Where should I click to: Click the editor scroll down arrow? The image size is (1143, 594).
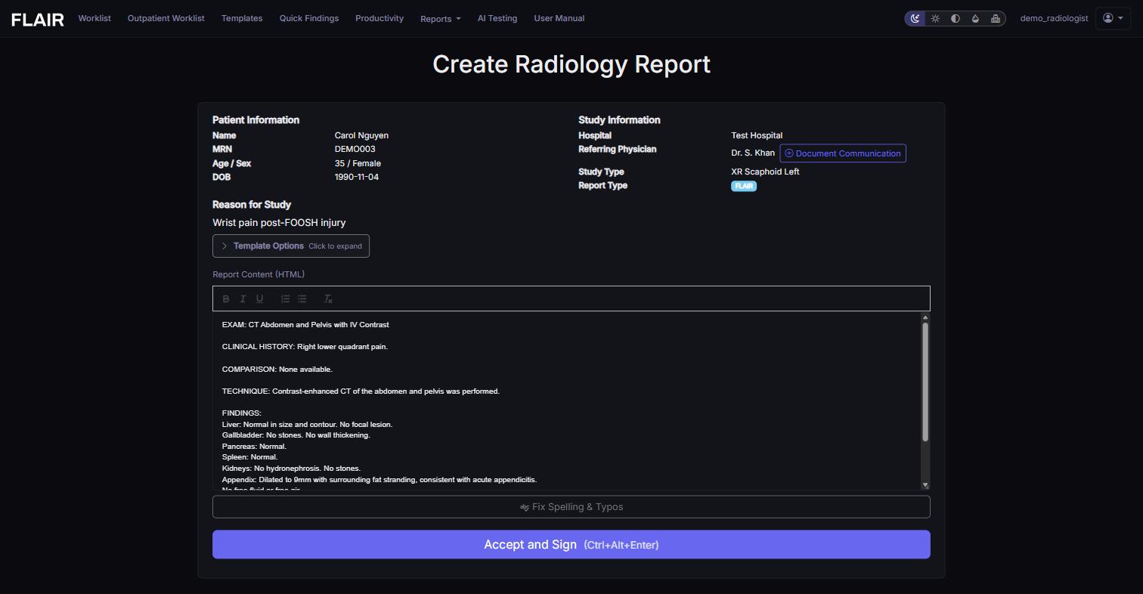(x=925, y=485)
